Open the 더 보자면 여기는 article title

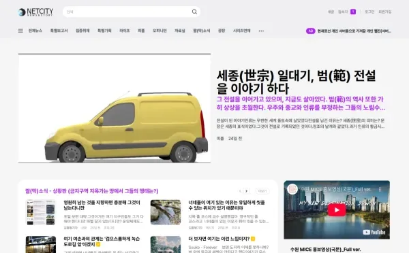(x=219, y=239)
